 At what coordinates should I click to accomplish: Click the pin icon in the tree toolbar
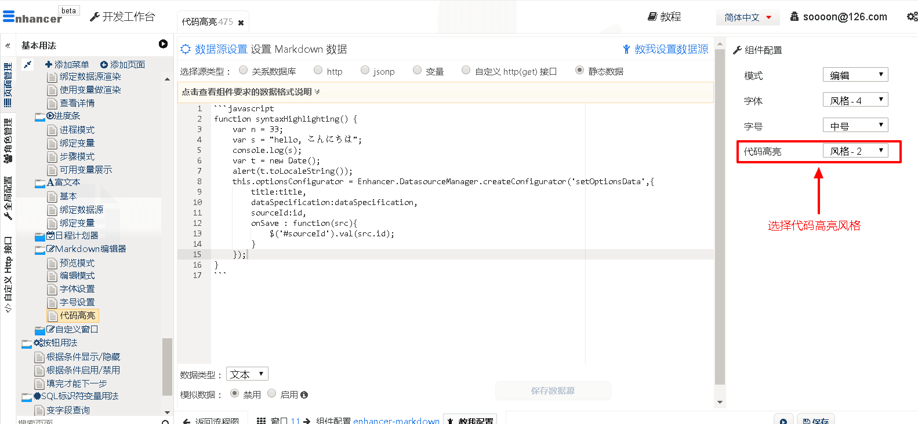click(x=27, y=65)
